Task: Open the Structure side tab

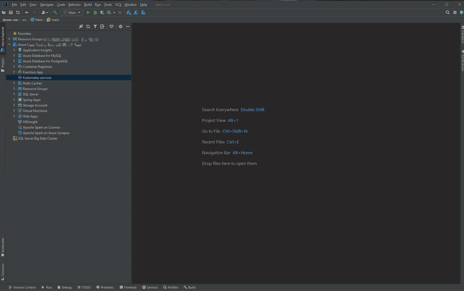Action: tap(3, 272)
